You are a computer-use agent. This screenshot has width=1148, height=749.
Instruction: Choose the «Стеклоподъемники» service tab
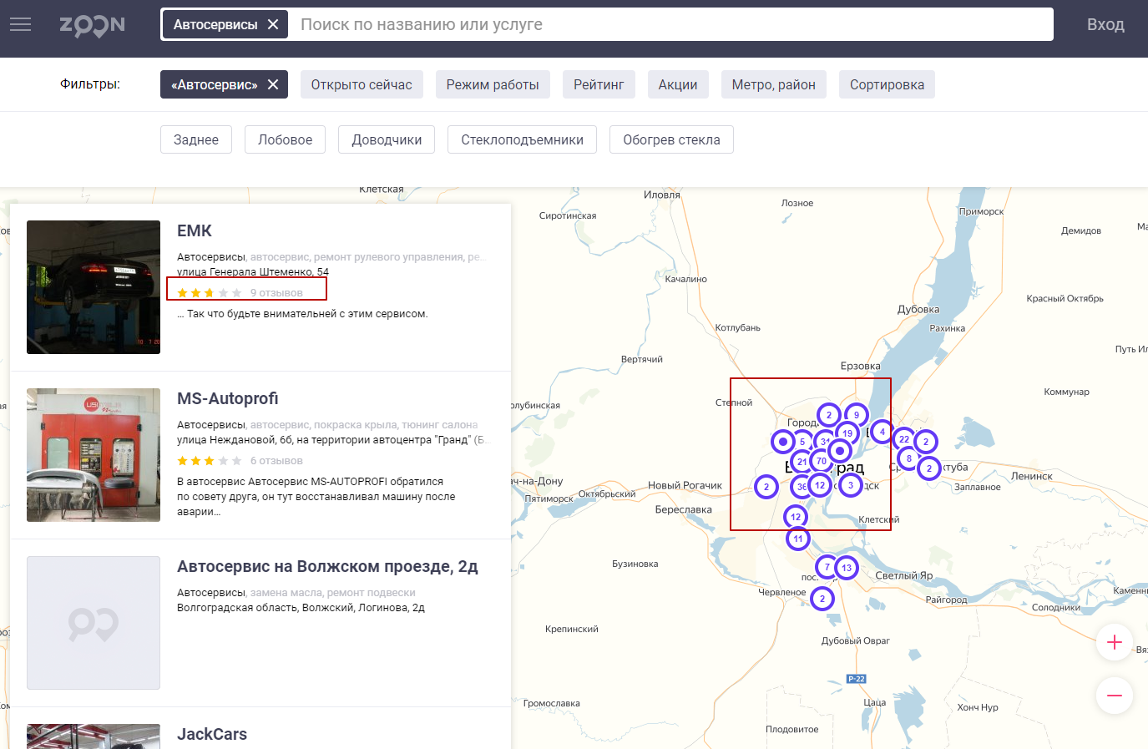tap(522, 139)
